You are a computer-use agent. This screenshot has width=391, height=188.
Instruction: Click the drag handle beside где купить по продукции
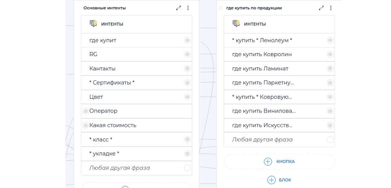[x=220, y=8]
